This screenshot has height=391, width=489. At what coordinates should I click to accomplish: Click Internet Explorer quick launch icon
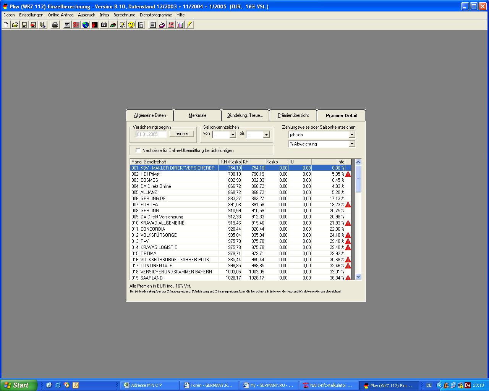coord(58,385)
